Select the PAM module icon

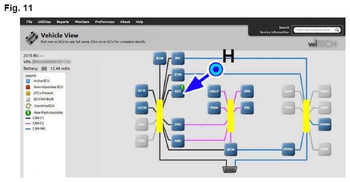pos(214,108)
